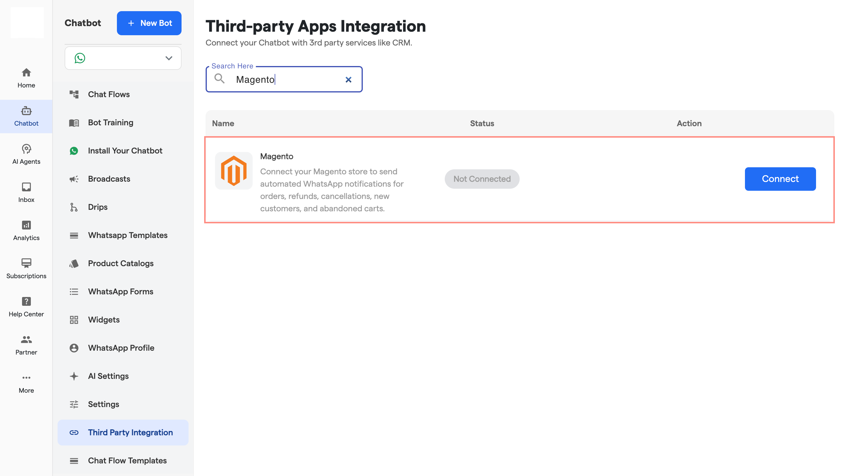Open the Help Center question icon
The height and width of the screenshot is (476, 846).
tap(26, 301)
